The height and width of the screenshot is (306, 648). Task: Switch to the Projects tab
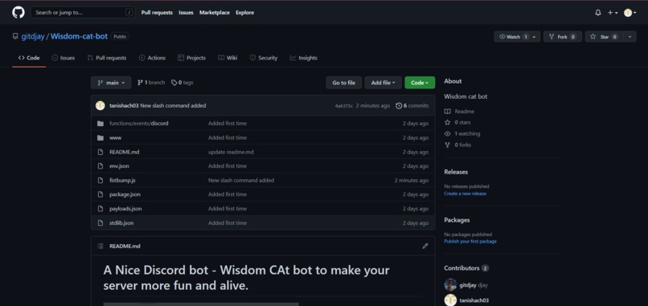tap(191, 58)
